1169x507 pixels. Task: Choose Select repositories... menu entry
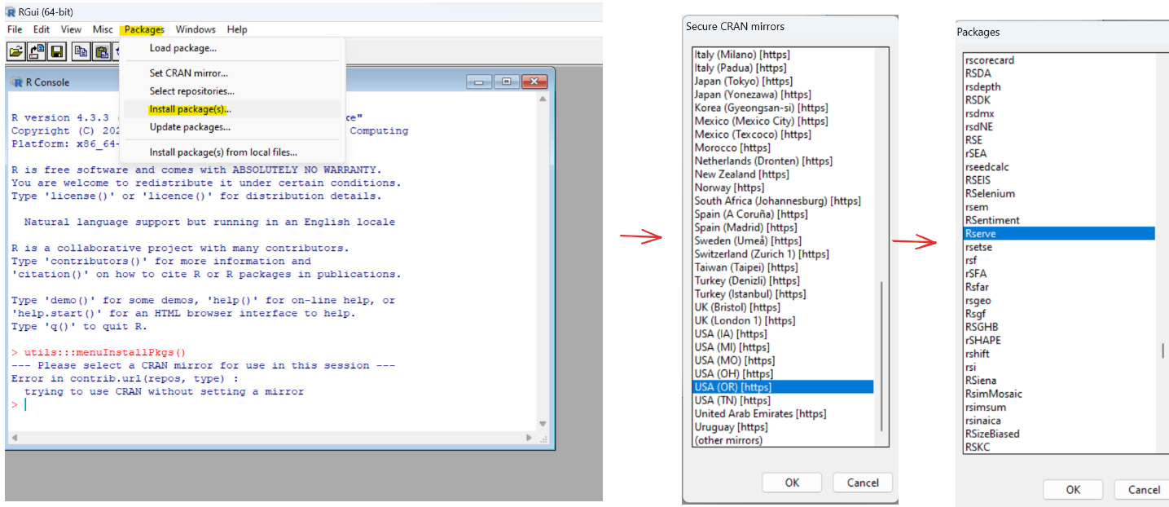[232, 91]
